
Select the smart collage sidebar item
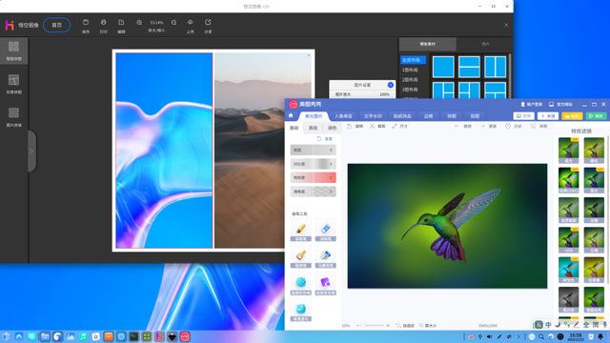point(14,50)
